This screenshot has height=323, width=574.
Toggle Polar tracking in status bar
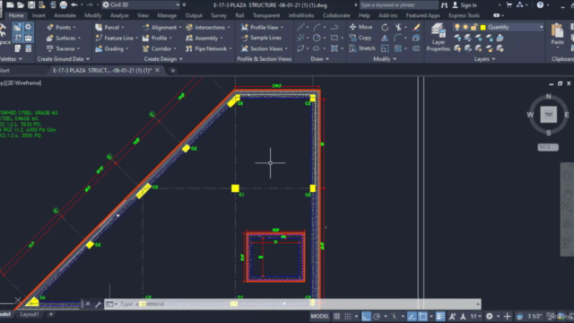point(377,316)
